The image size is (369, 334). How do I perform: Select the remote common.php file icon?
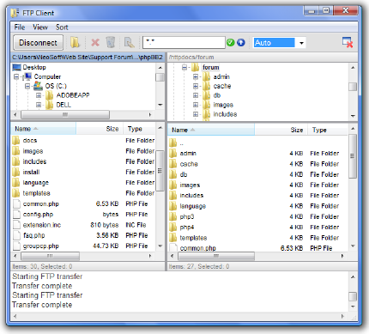click(173, 248)
